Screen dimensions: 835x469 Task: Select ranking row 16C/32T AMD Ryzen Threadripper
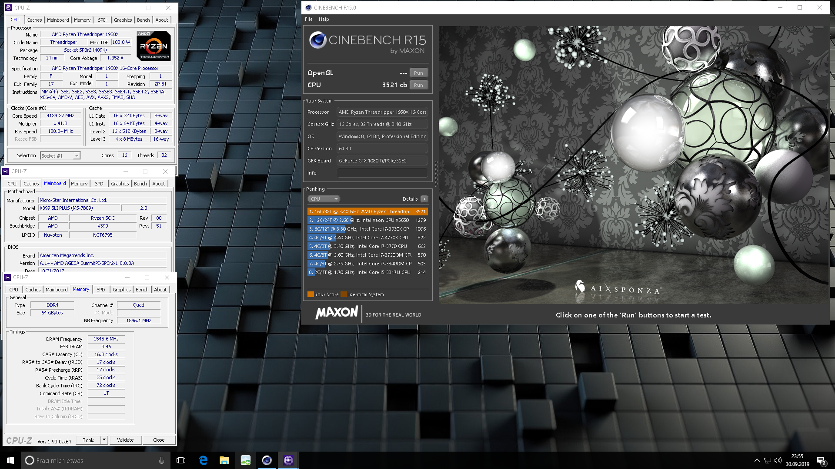click(367, 211)
